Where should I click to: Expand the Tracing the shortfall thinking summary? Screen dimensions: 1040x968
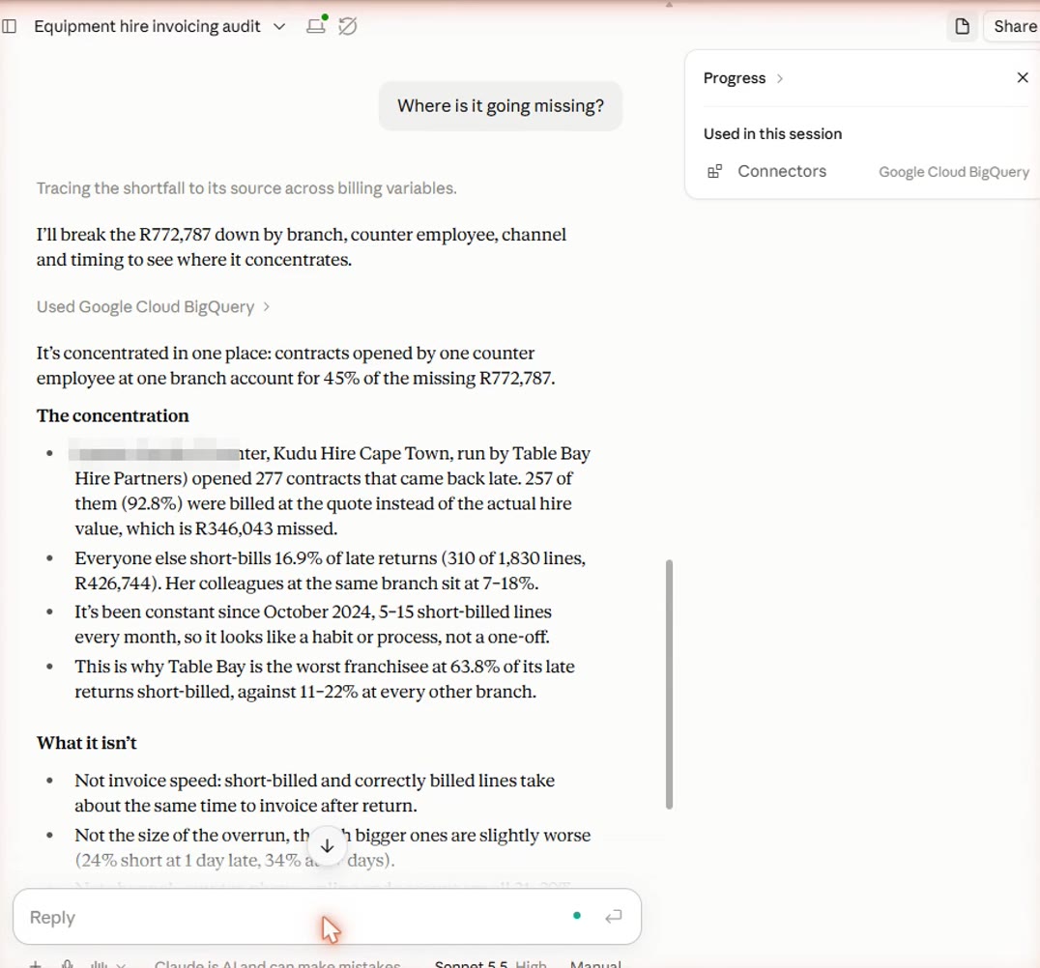(x=246, y=188)
